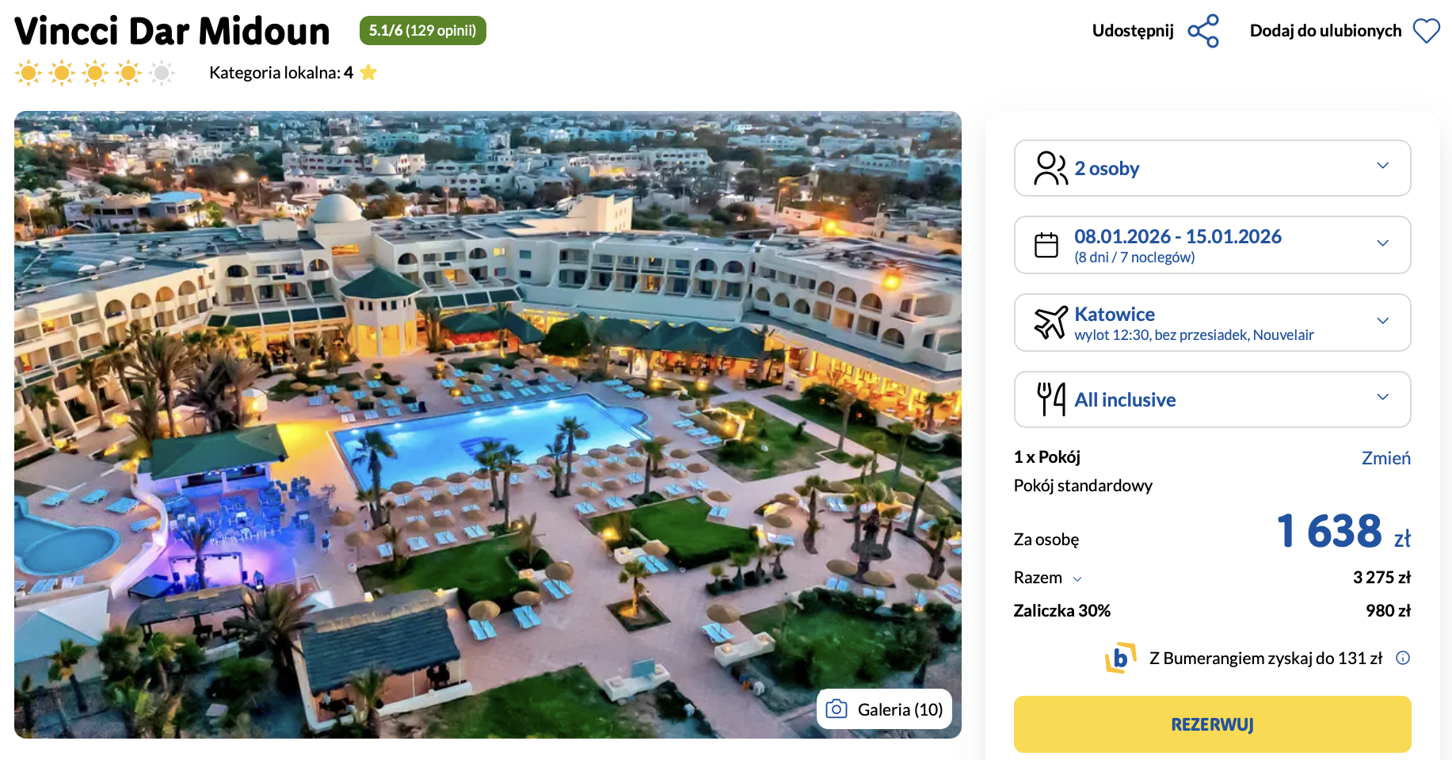The image size is (1452, 760).
Task: Click the Udostępnij share label
Action: pos(1133,31)
